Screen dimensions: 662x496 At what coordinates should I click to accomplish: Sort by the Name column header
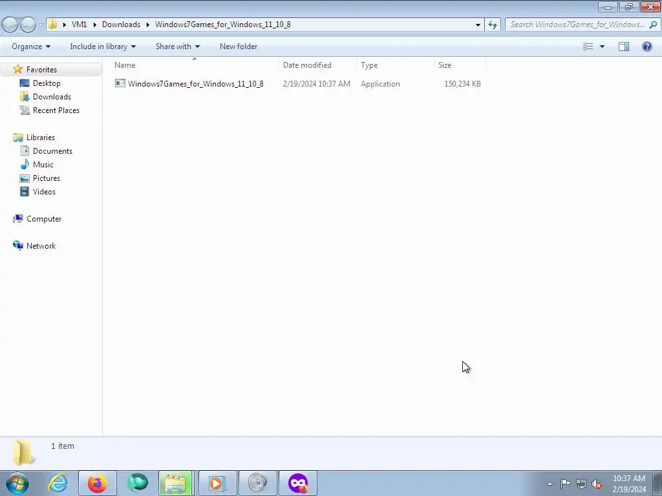(x=195, y=65)
